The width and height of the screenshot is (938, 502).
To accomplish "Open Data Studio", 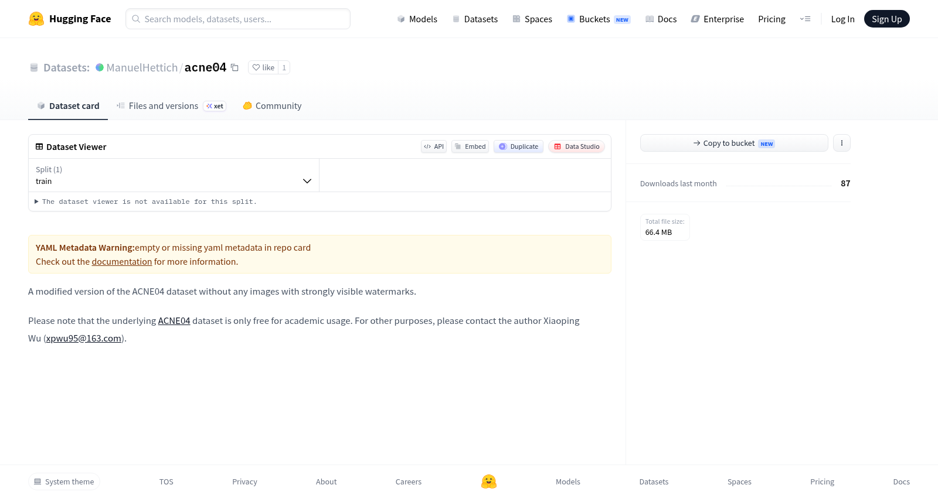I will [576, 146].
